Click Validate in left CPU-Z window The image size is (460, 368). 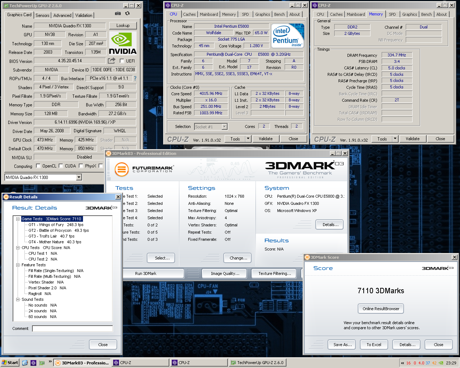click(266, 139)
